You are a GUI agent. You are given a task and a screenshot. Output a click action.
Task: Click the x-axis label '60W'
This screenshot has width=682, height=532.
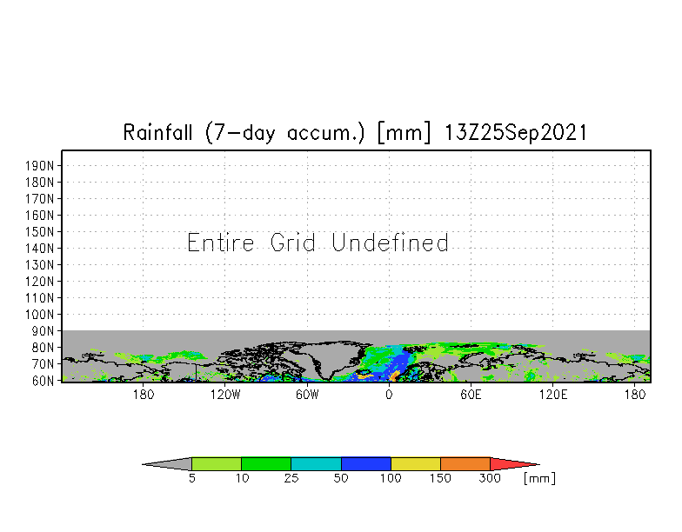(x=307, y=395)
